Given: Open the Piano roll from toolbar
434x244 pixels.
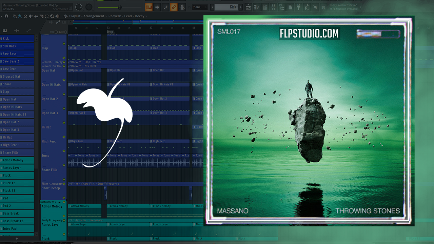Looking at the screenshot, I should (x=257, y=7).
